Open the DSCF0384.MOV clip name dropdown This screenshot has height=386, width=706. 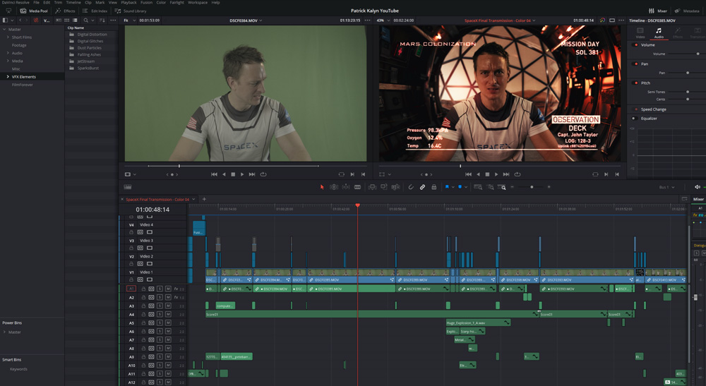[x=246, y=20]
